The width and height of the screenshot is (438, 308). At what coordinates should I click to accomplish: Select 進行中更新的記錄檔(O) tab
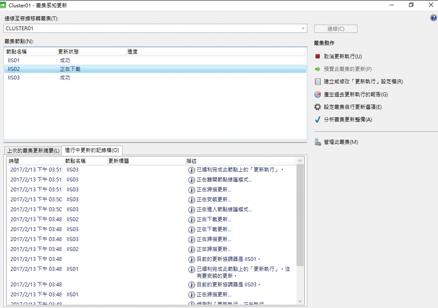92,150
